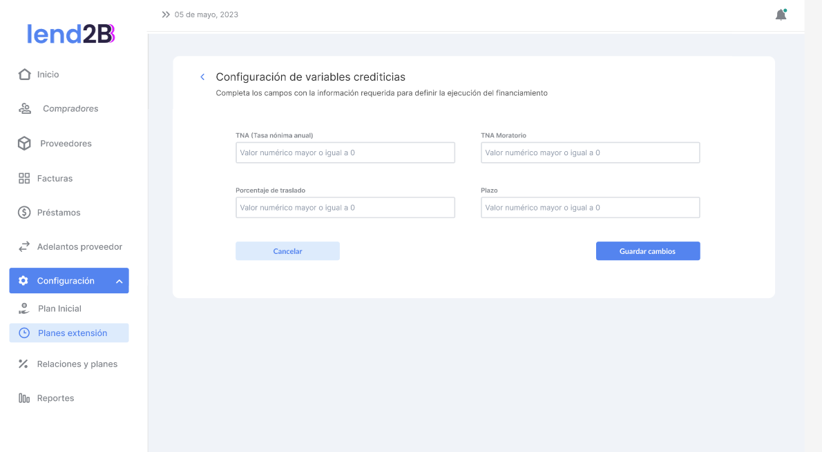
Task: Click the Proveedores box icon
Action: click(24, 144)
